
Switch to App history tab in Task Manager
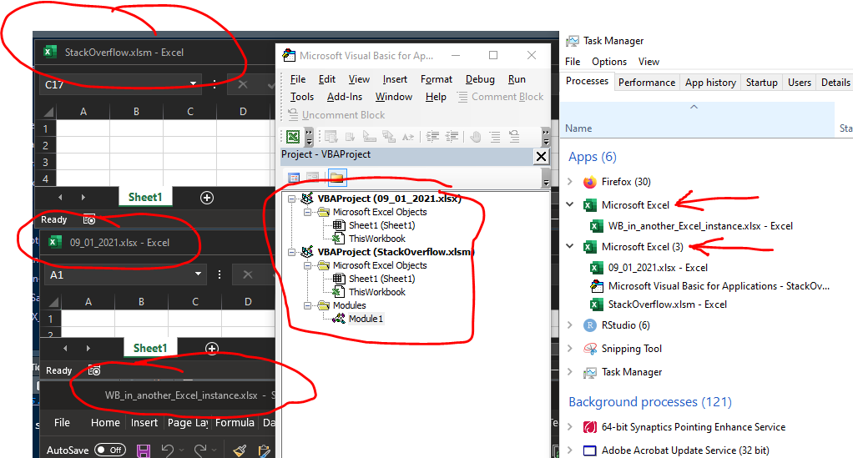710,82
